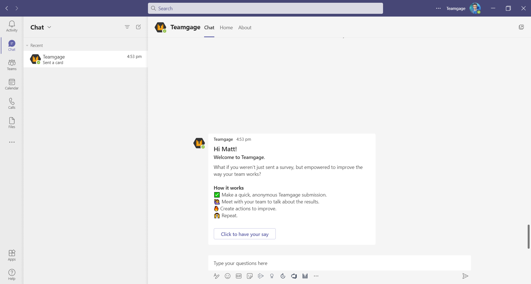
Task: Click the conversation scrollbar thumb
Action: pos(529,237)
